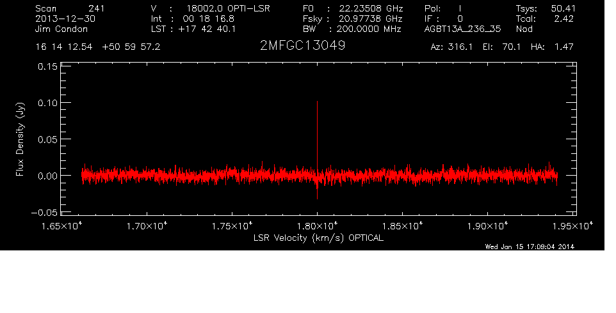Click the source name 2MFGC13049
Viewport: 616px width, 313px height.
(302, 46)
